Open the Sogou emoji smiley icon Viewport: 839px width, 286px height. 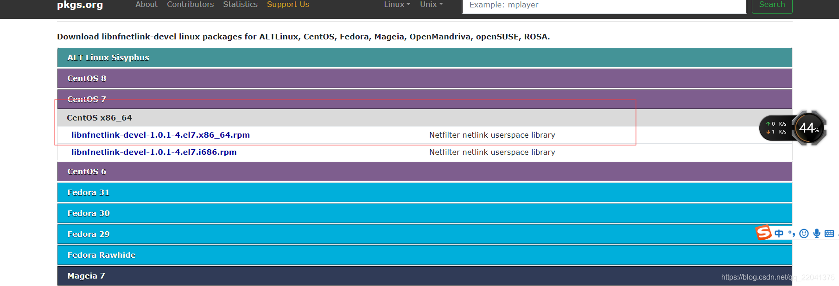tap(804, 234)
